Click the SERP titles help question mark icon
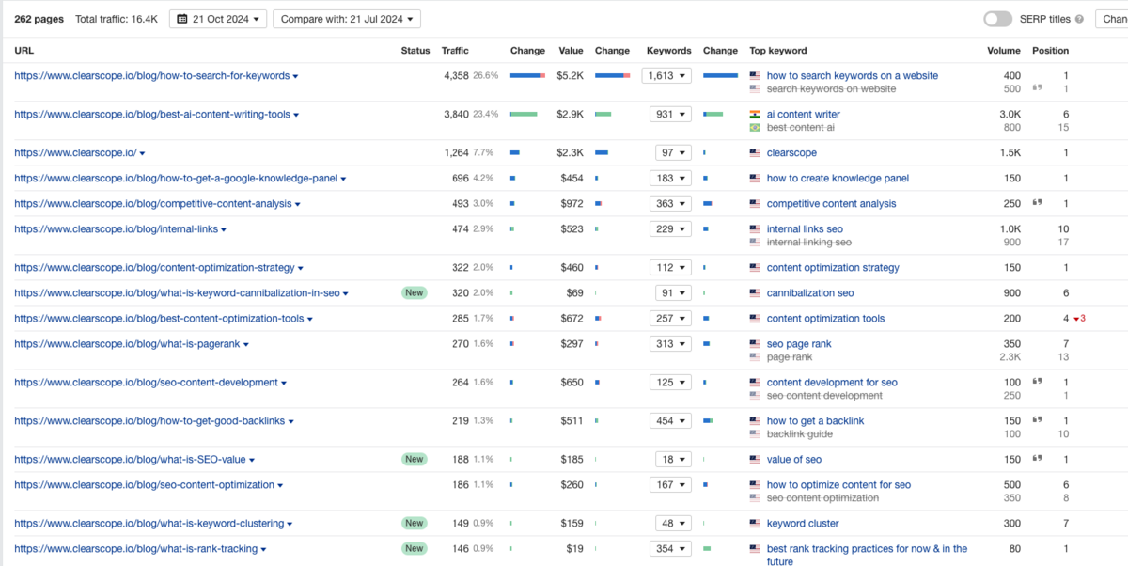 [1079, 19]
